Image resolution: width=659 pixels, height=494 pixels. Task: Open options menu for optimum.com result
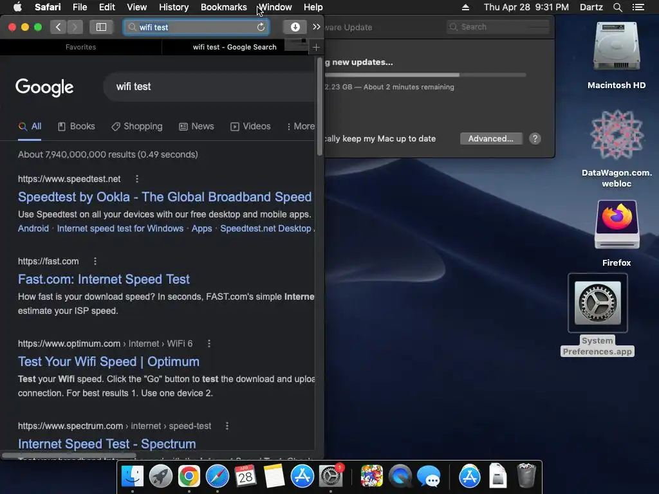(x=209, y=343)
